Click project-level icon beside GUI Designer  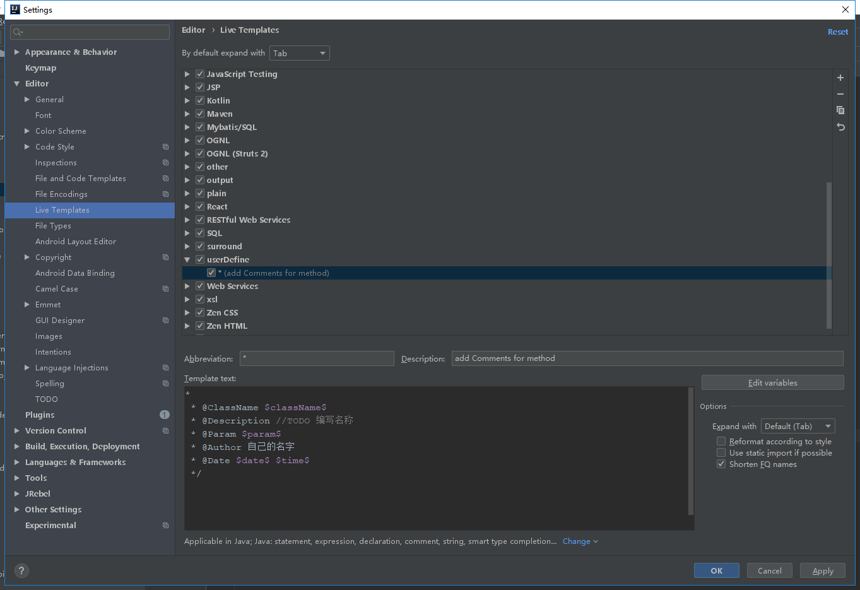tap(165, 321)
